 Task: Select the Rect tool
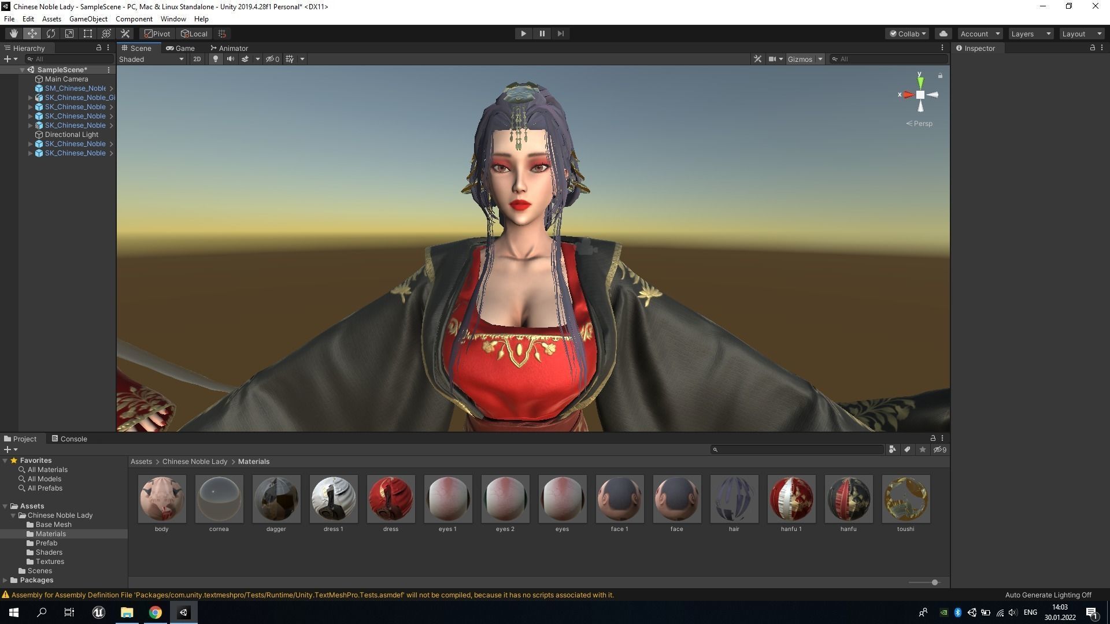(x=87, y=34)
